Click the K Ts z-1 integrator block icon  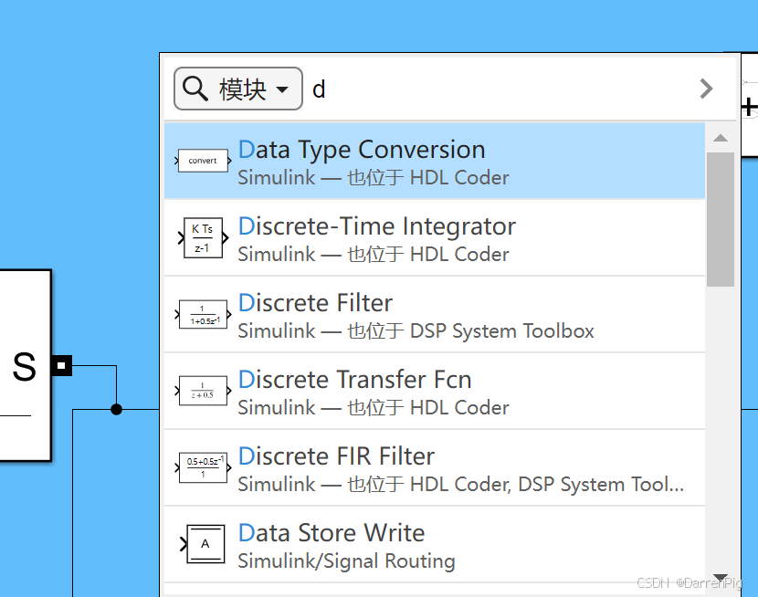[x=202, y=237]
